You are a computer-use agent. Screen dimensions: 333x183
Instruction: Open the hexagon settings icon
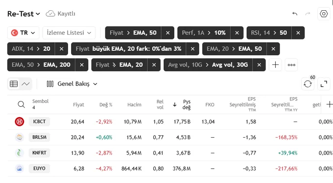[324, 14]
